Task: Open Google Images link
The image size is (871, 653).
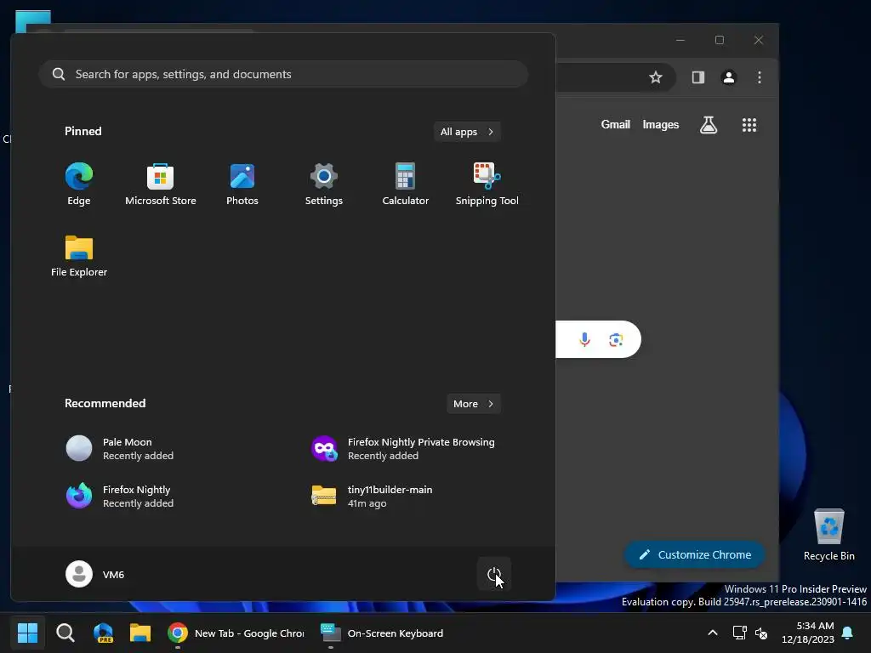Action: [x=660, y=124]
